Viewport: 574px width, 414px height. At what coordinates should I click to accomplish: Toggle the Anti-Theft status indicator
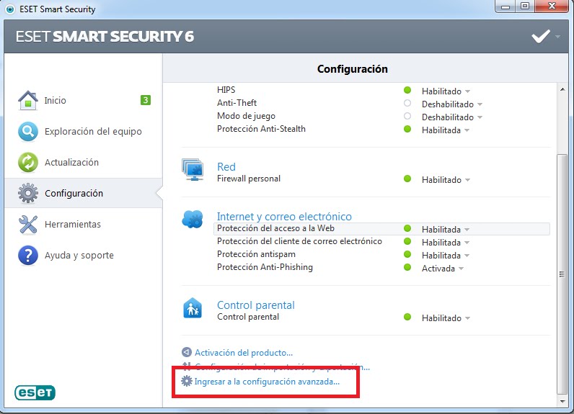tap(407, 104)
